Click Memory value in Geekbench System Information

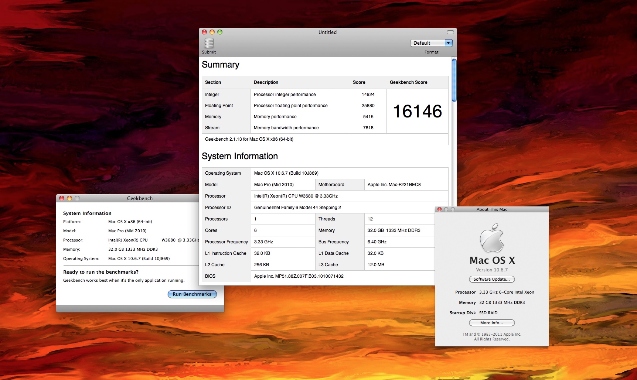[x=133, y=249]
